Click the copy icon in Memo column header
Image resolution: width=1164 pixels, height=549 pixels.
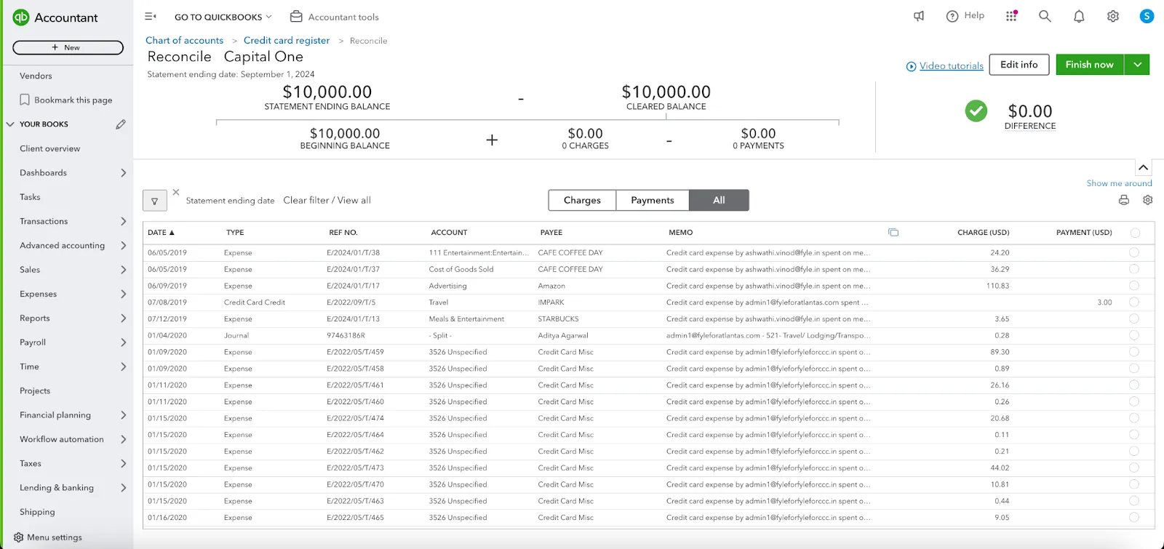pyautogui.click(x=893, y=233)
